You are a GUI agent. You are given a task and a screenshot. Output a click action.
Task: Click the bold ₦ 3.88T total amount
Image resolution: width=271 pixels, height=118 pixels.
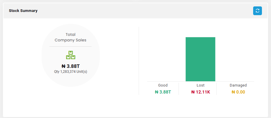pyautogui.click(x=71, y=66)
